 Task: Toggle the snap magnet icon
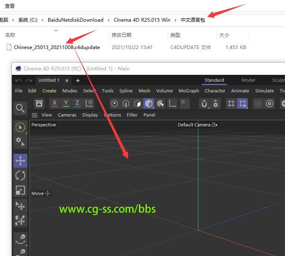click(204, 103)
